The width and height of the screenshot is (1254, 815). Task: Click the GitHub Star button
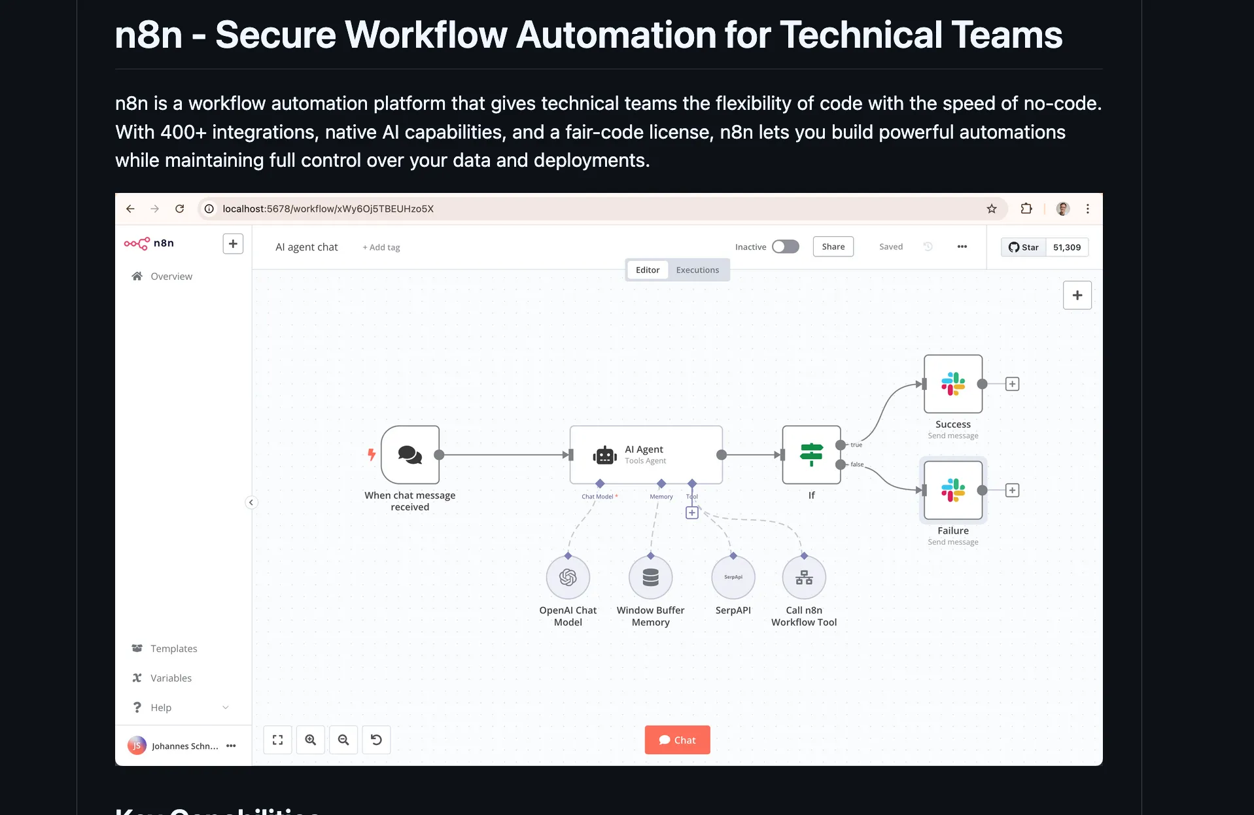[1024, 247]
